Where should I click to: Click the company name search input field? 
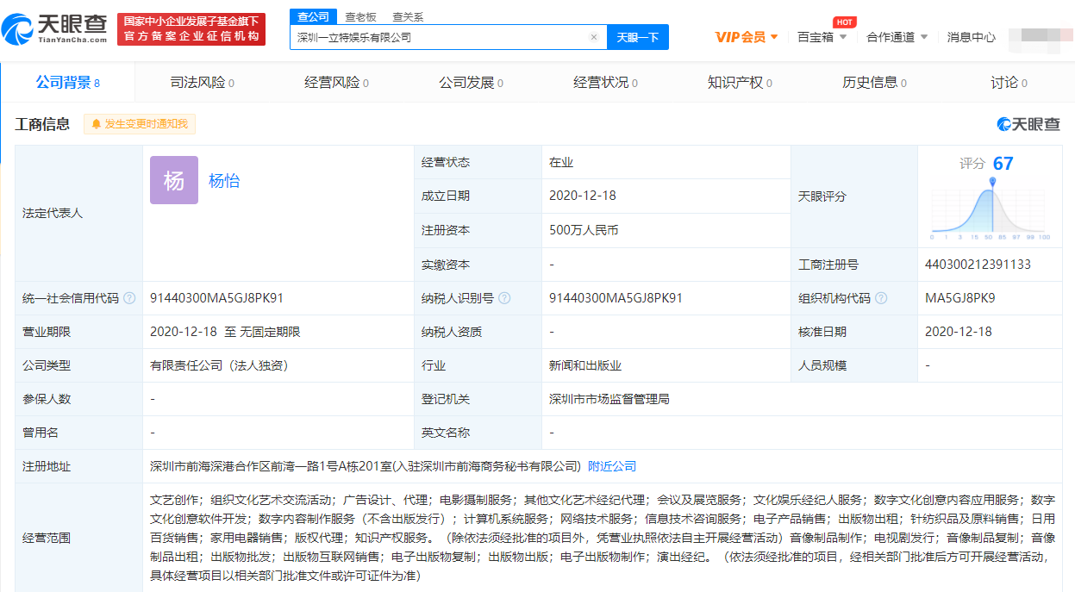(x=440, y=37)
